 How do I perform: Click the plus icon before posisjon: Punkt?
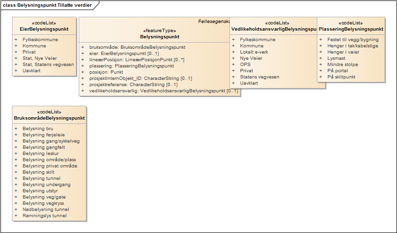pos(83,72)
